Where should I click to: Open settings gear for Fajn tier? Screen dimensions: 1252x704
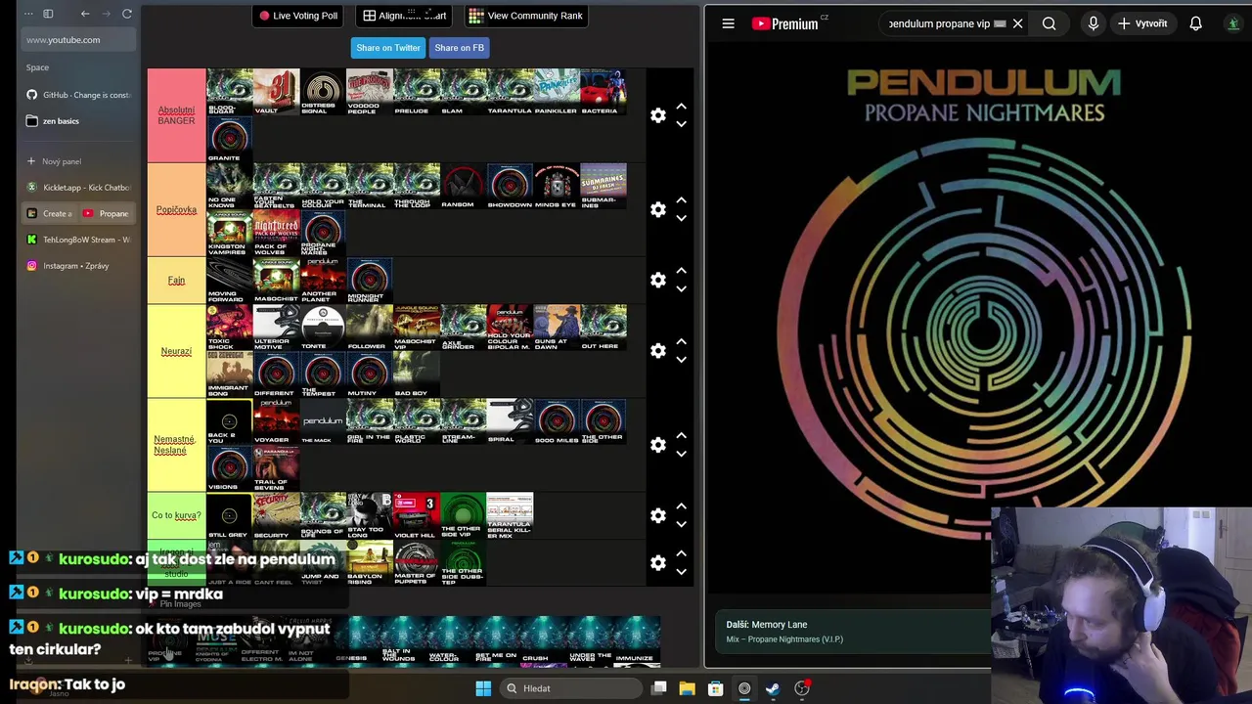[x=658, y=280]
